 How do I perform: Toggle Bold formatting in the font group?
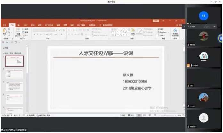(34, 35)
